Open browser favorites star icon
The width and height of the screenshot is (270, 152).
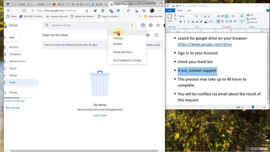point(128,11)
